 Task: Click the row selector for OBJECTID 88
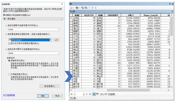coord(71,18)
